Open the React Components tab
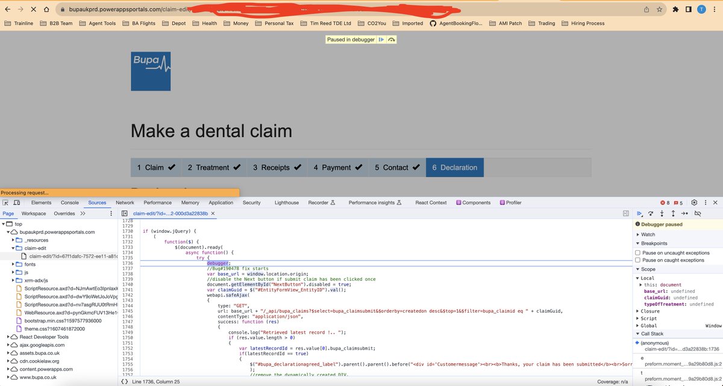The width and height of the screenshot is (723, 386). coord(473,203)
